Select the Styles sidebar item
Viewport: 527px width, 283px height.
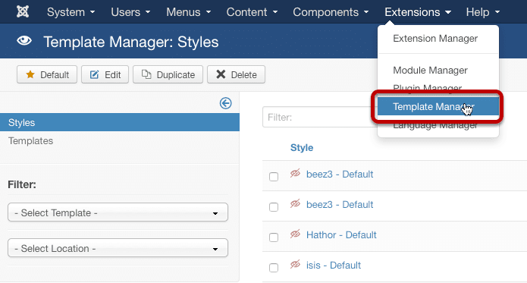coord(120,122)
